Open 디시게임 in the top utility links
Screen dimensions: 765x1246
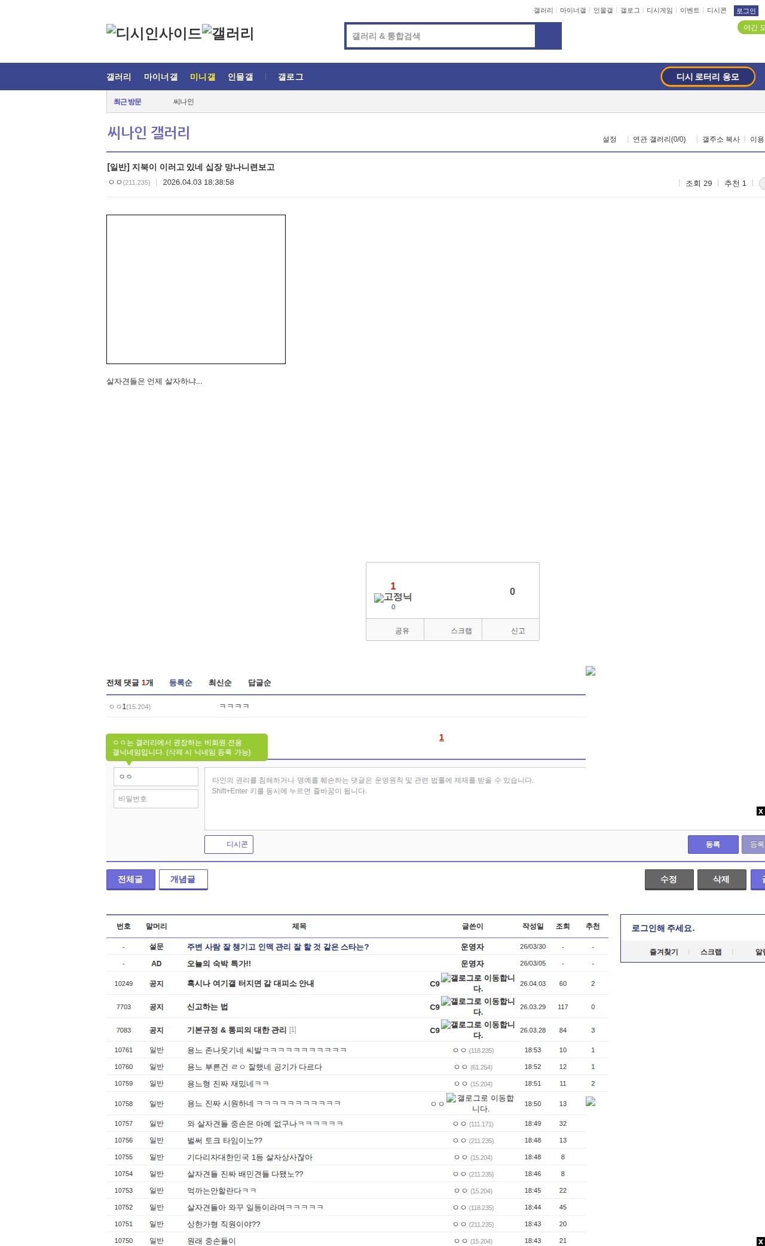659,11
